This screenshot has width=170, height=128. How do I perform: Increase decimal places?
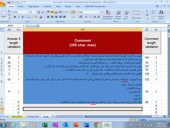coord(95,17)
